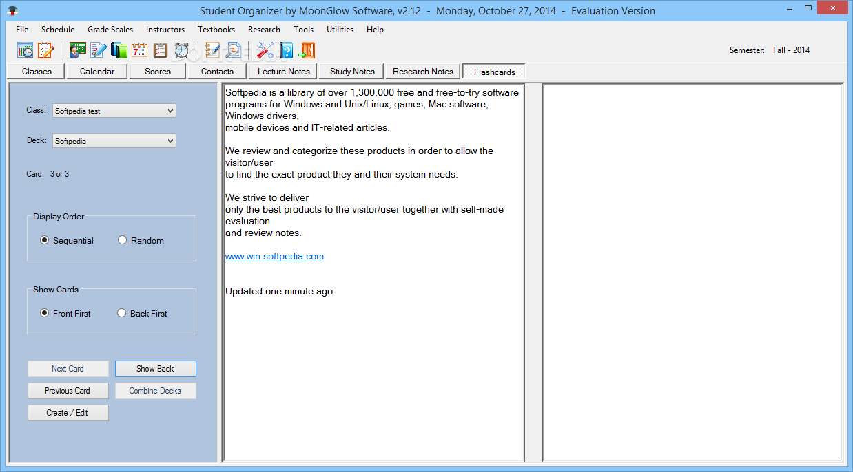853x472 pixels.
Task: Choose Back First for showing cards
Action: tap(143, 313)
